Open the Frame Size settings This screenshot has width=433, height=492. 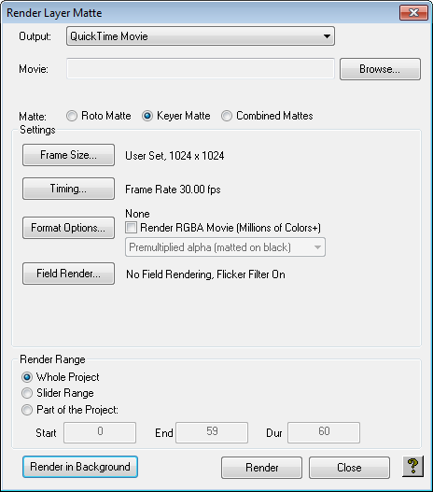tap(68, 155)
